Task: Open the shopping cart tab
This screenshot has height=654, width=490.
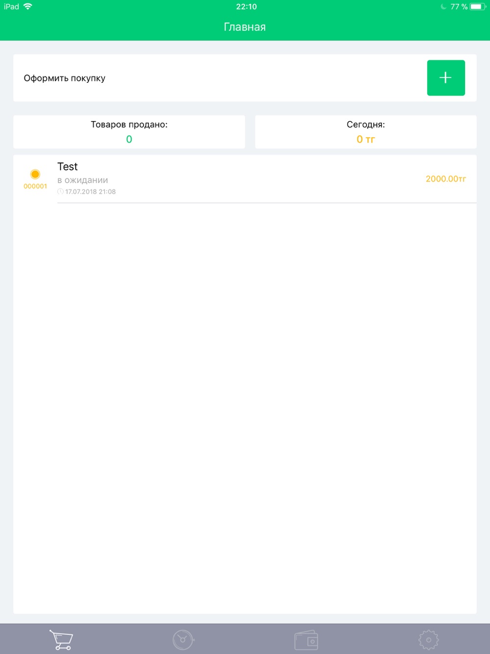Action: (61, 640)
